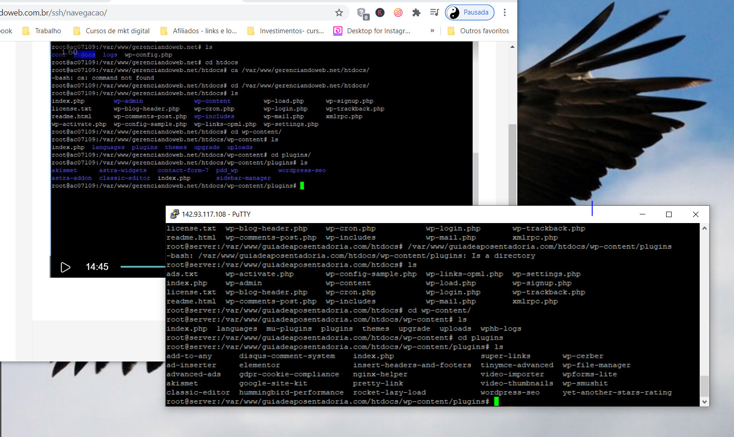Click the address bar URL field
Viewport: 734px width, 437px height.
click(x=164, y=13)
